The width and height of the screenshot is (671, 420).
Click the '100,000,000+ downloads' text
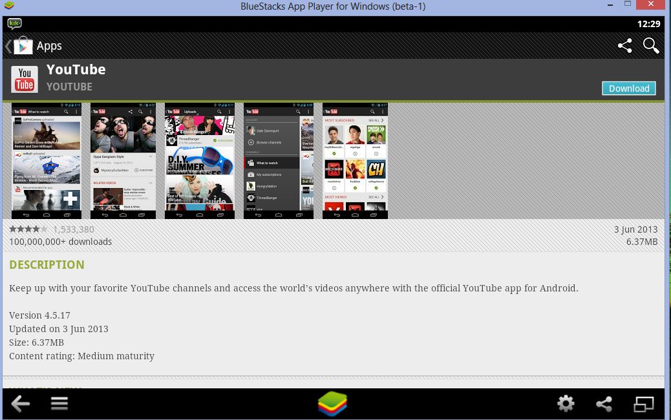pyautogui.click(x=60, y=242)
